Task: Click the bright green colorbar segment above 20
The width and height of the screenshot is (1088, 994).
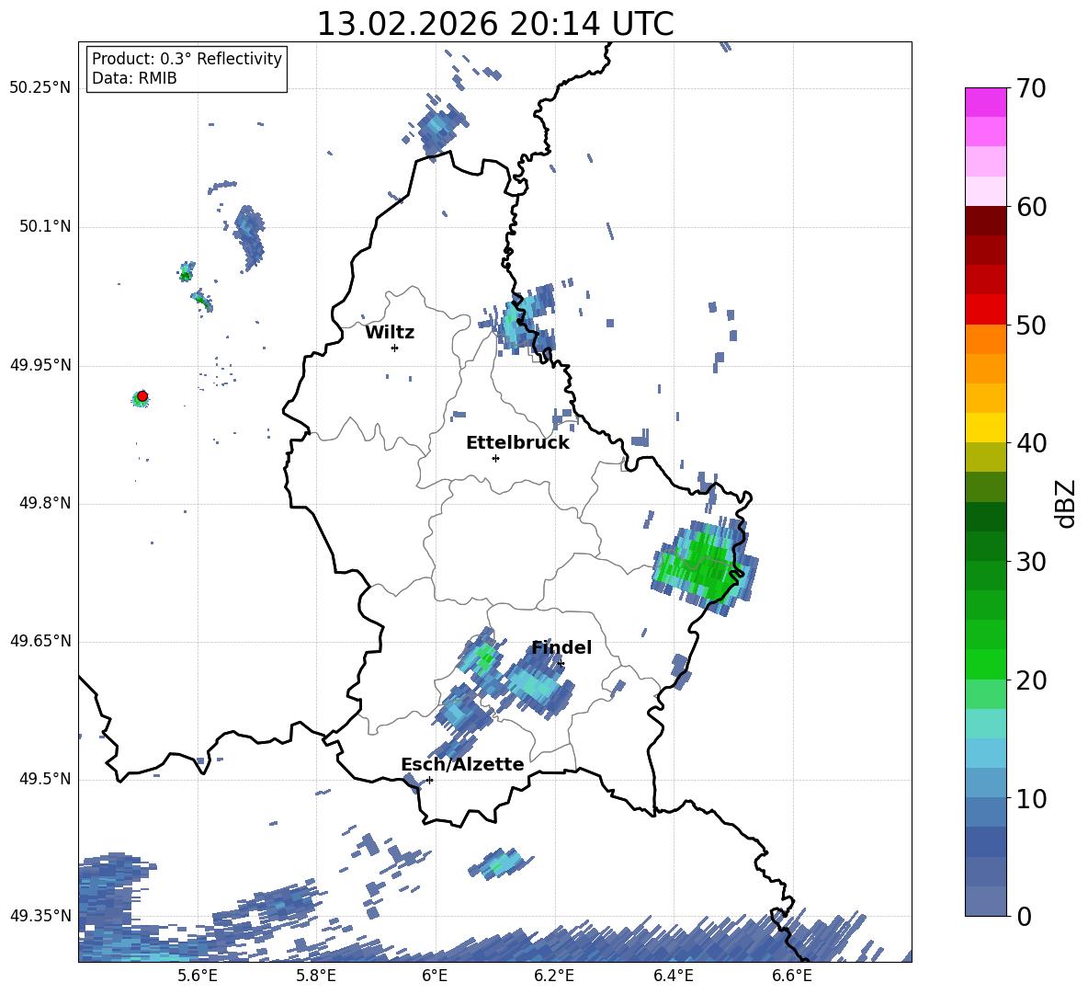Action: [985, 664]
